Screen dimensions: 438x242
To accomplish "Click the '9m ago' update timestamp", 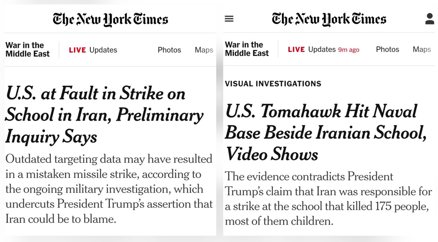I will click(349, 50).
